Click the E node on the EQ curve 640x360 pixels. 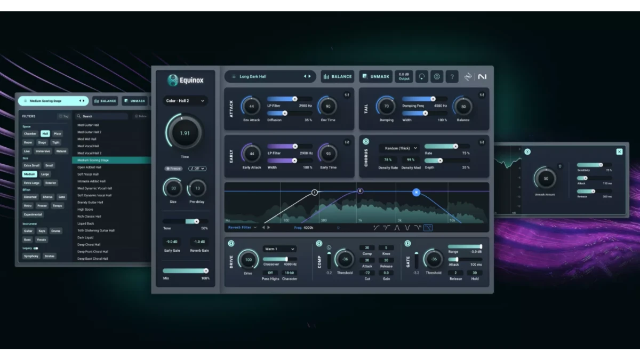pos(360,191)
